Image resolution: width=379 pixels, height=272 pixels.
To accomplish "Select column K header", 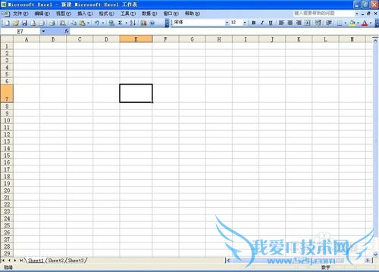I will pos(299,39).
